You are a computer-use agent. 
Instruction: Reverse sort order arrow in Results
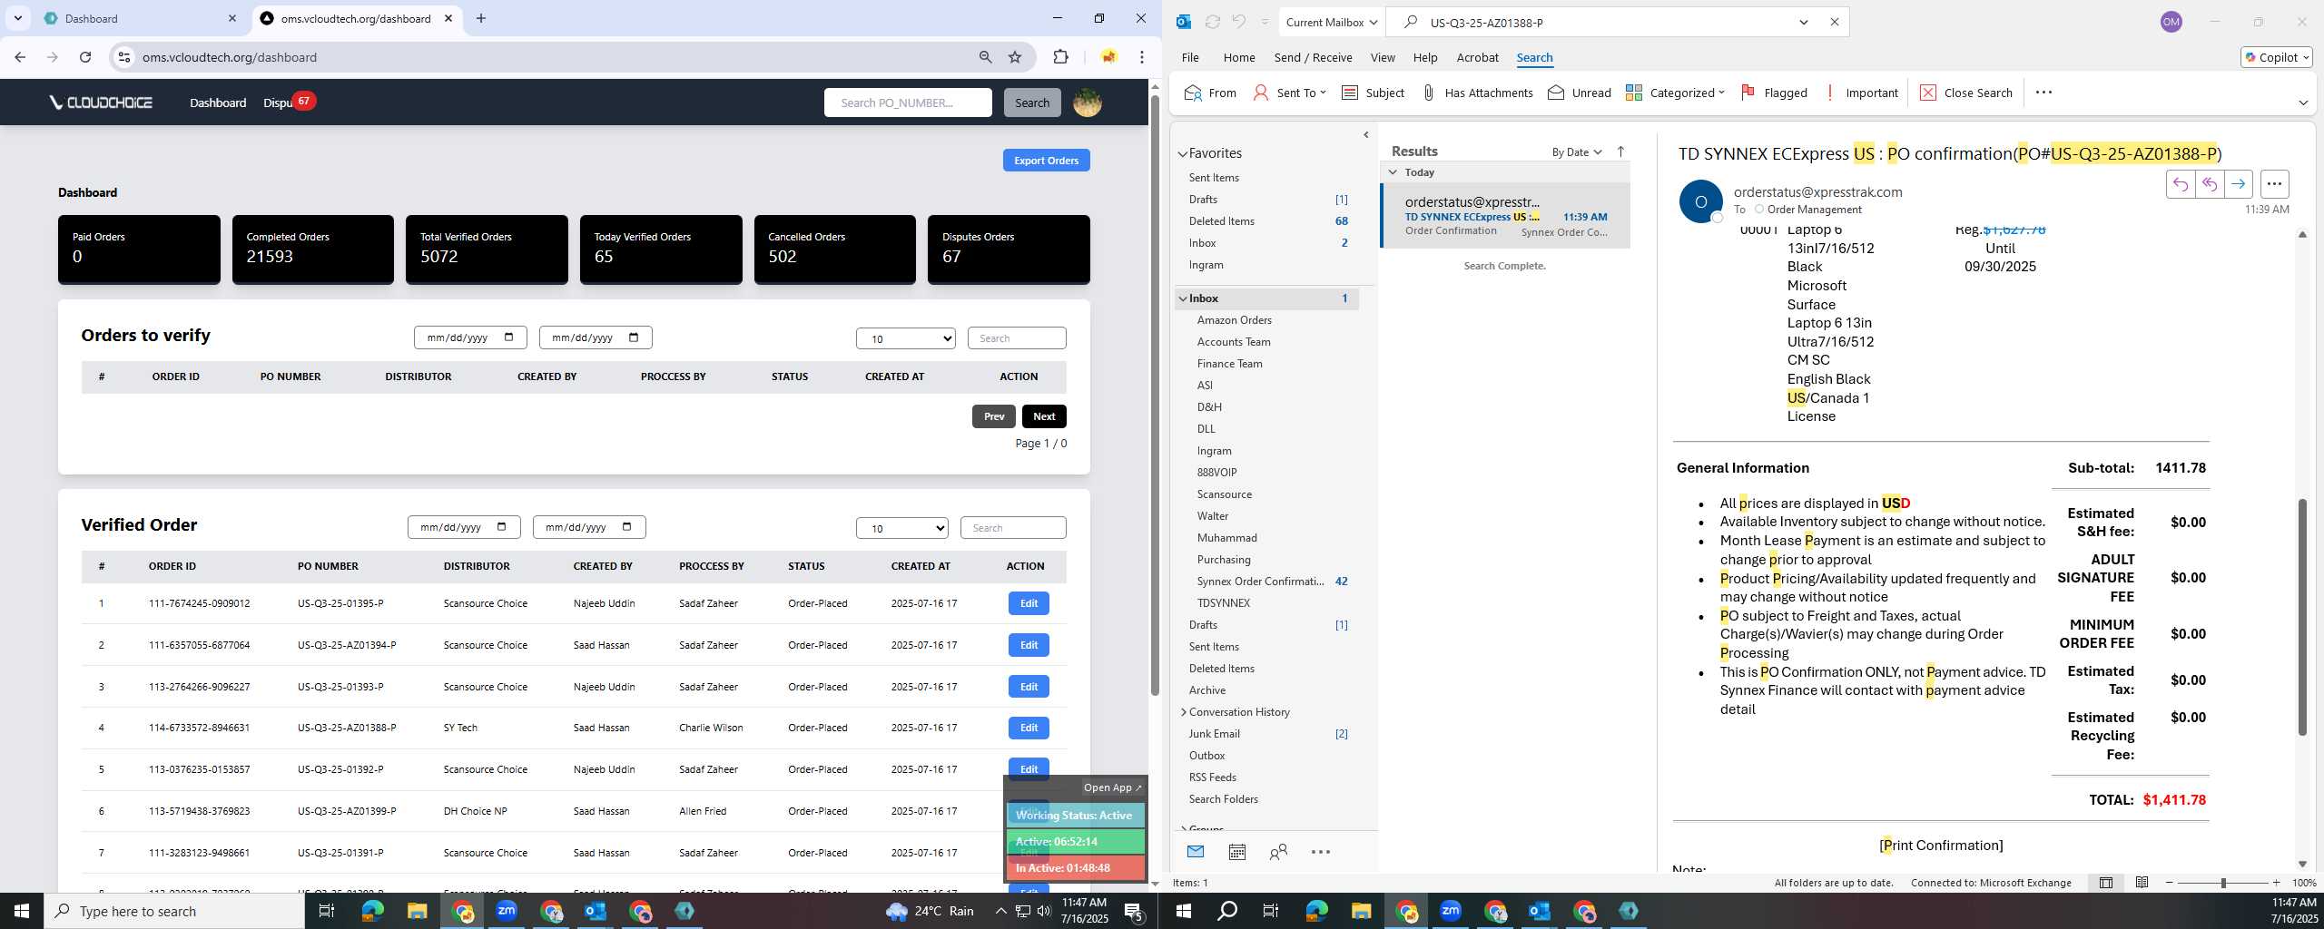(1620, 152)
